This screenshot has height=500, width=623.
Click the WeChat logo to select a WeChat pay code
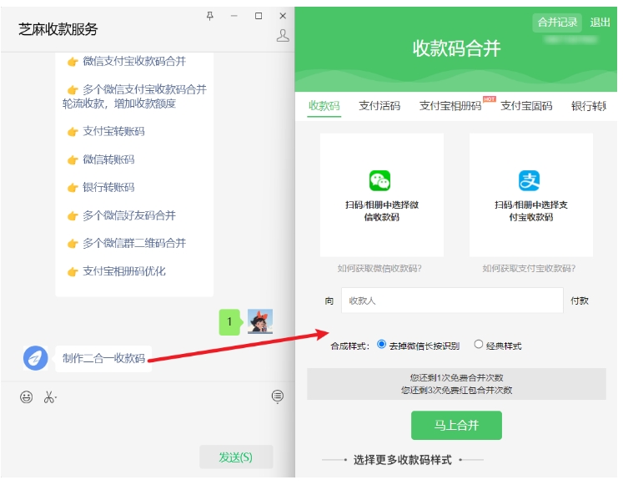[379, 180]
